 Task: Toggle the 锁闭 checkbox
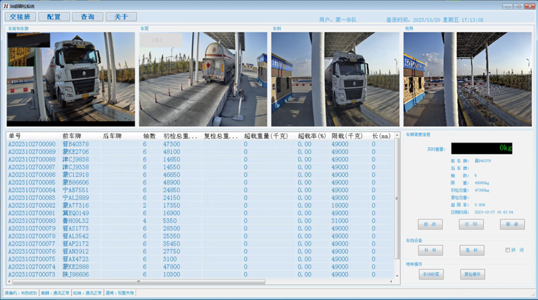[x=508, y=250]
